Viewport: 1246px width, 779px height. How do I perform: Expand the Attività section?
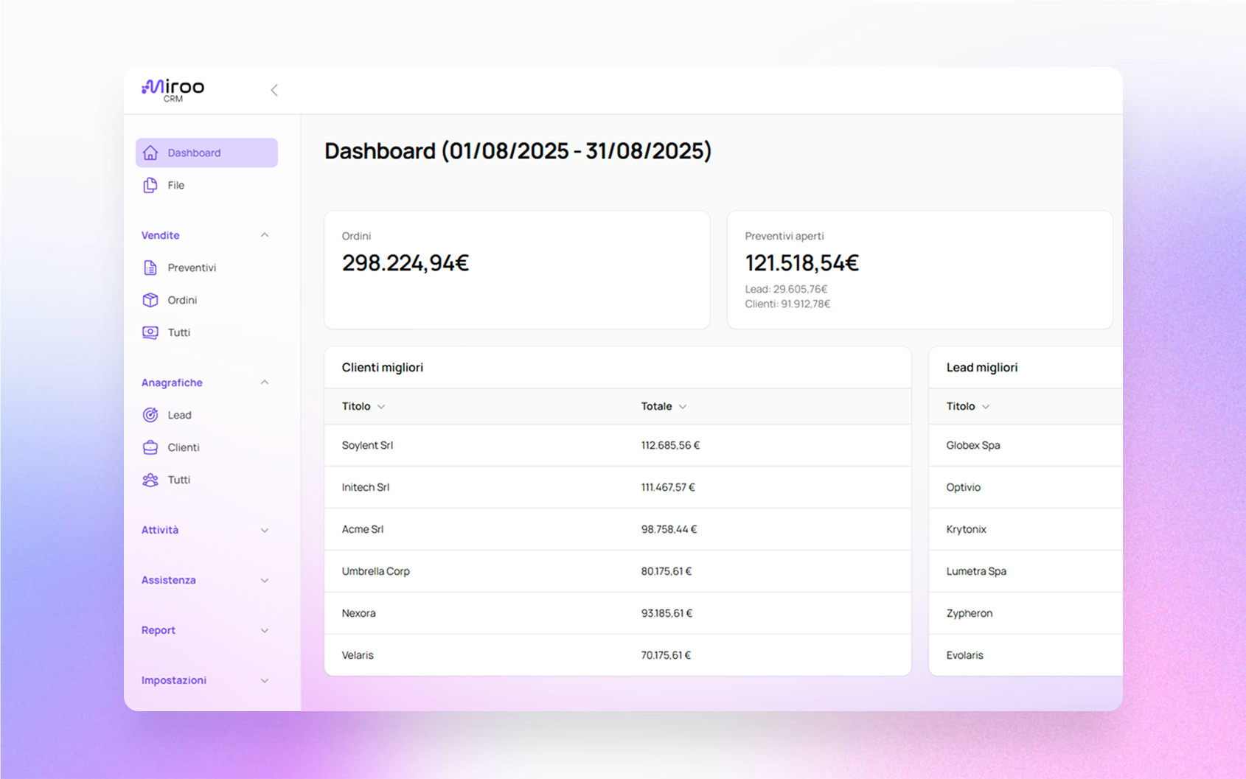click(265, 530)
